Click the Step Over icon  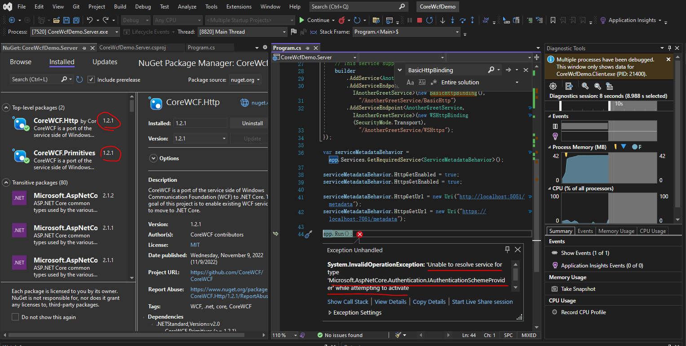(x=462, y=20)
